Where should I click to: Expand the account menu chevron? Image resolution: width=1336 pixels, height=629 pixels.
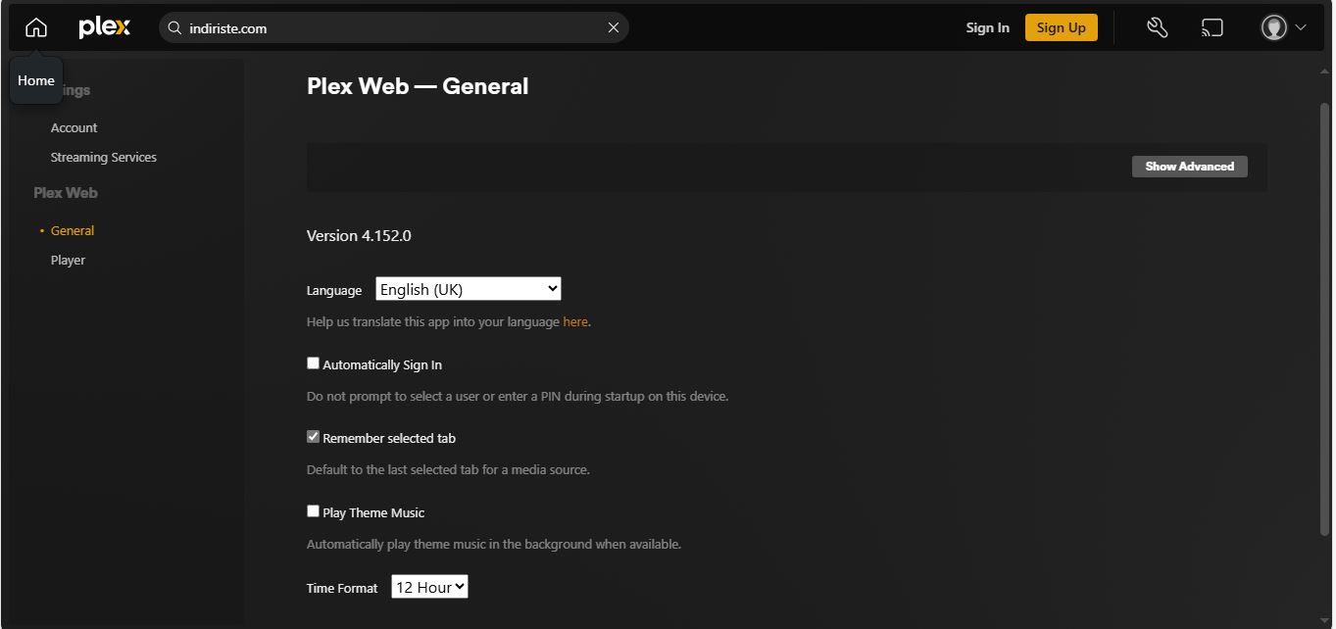click(x=1301, y=27)
